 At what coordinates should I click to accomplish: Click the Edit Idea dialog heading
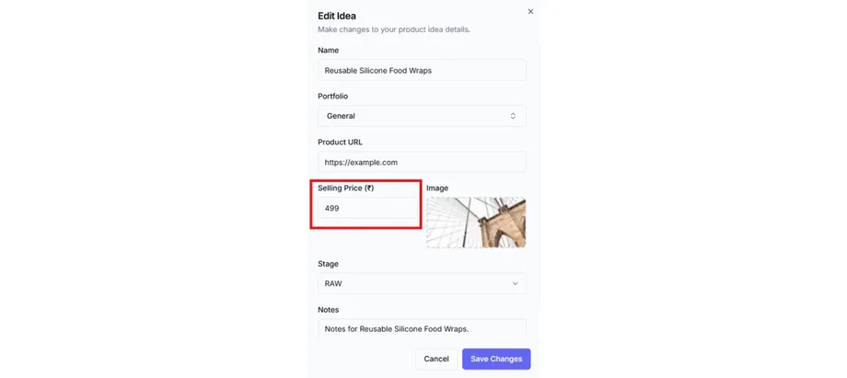click(337, 16)
